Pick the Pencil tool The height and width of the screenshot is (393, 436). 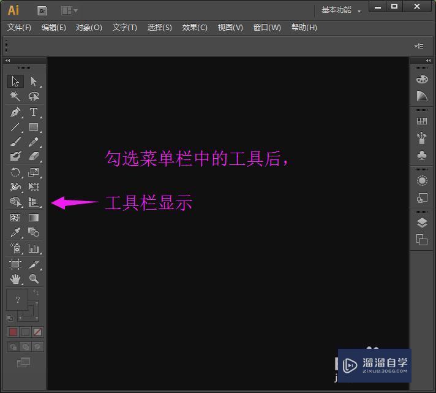pos(34,142)
